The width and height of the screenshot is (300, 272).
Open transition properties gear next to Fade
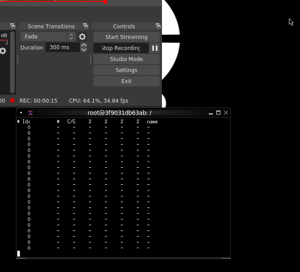(x=82, y=37)
